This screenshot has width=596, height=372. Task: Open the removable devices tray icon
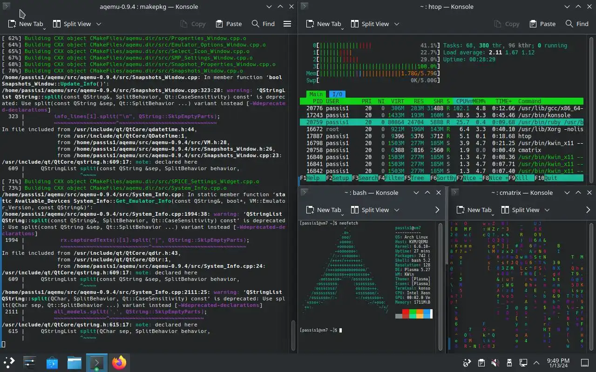[x=509, y=363]
